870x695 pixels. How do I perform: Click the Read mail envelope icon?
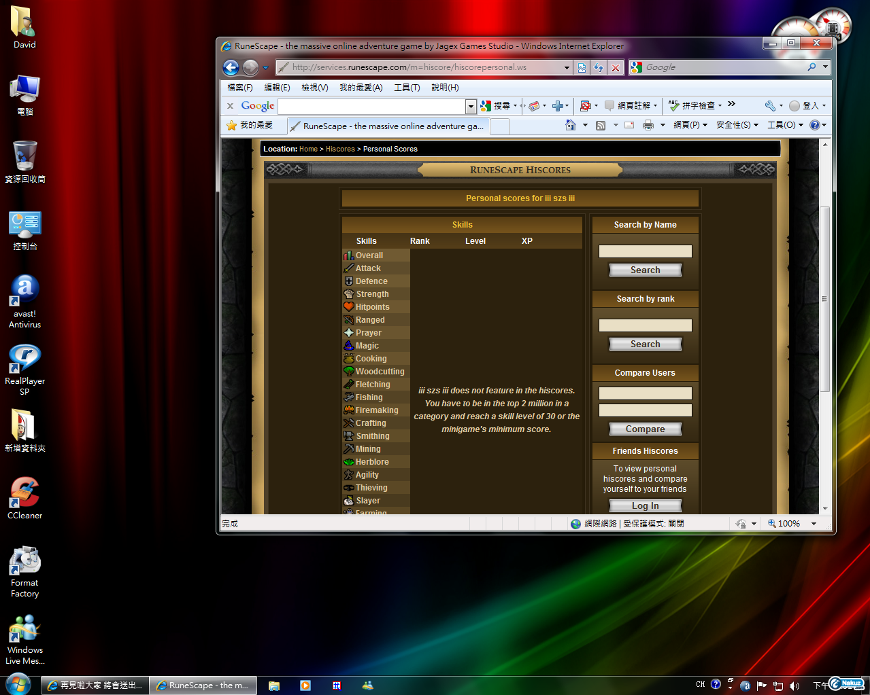(x=629, y=125)
